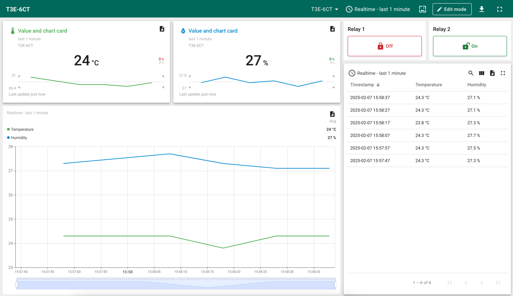Show column selector in telemetry table
This screenshot has height=296, width=513.
[481, 73]
